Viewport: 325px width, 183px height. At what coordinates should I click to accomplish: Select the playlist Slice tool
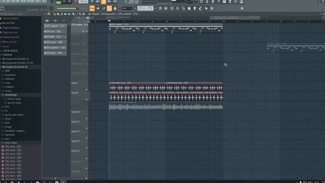click(73, 14)
